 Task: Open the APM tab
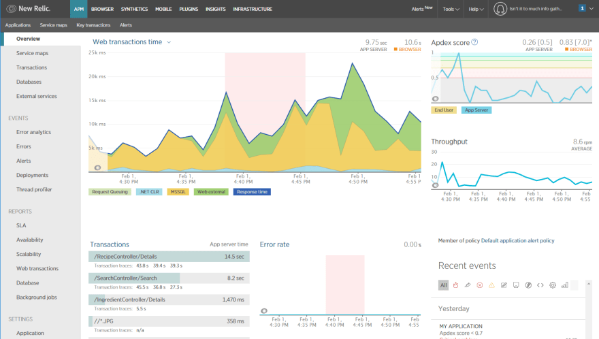79,9
